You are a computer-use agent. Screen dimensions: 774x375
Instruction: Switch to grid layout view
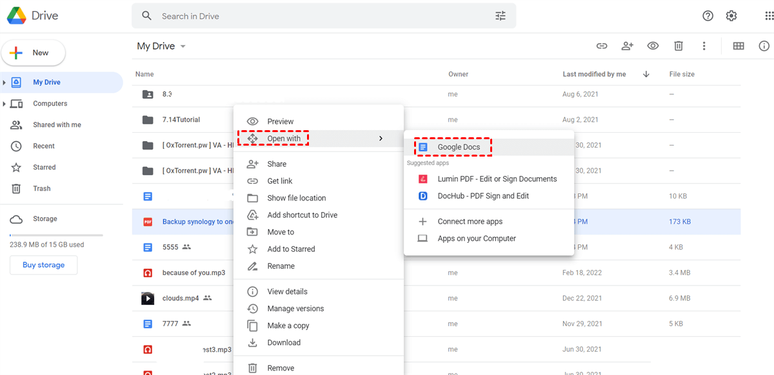(x=739, y=46)
